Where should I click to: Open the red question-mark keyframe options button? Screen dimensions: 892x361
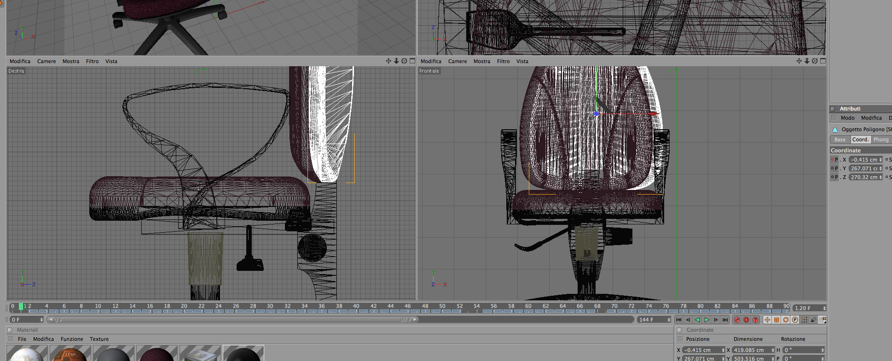point(755,320)
